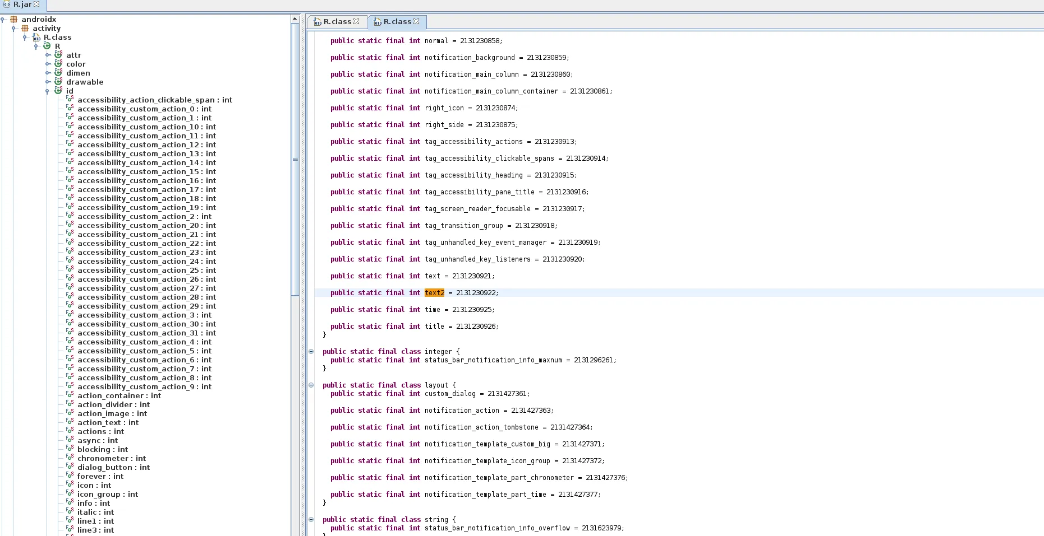
Task: Click field icon of accessibility_custom_action_10
Action: (70, 126)
